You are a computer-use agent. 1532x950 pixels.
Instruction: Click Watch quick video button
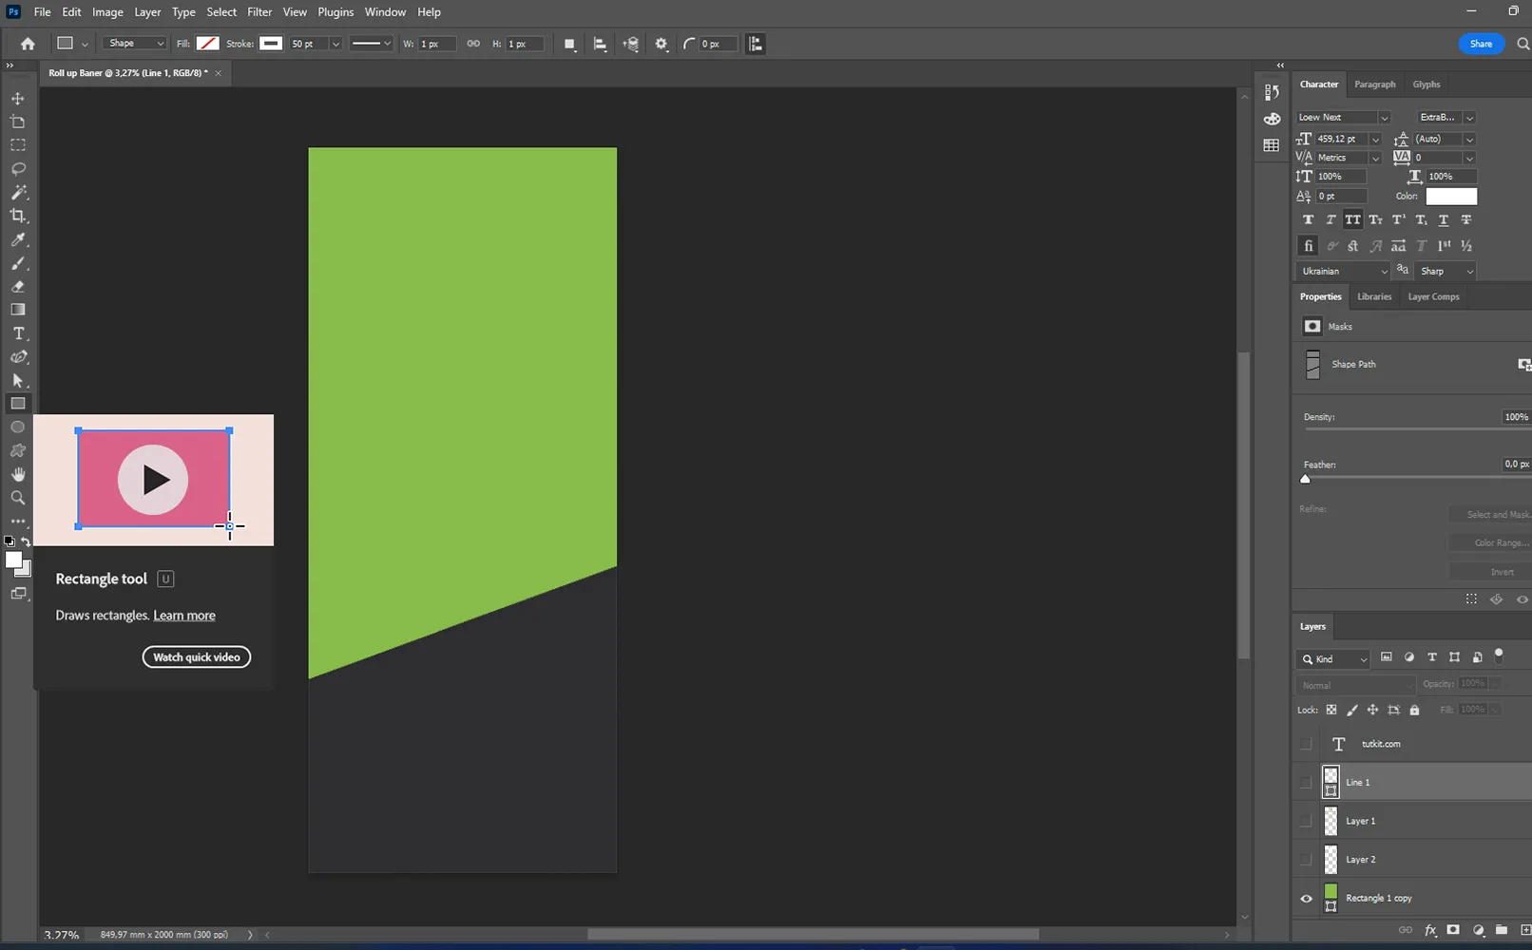pyautogui.click(x=197, y=657)
